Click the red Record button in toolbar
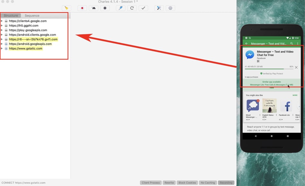305x186 pixels. tap(82, 8)
